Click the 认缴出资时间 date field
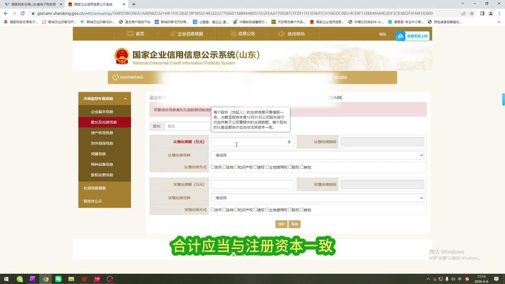Image resolution: width=505 pixels, height=284 pixels. [382, 141]
